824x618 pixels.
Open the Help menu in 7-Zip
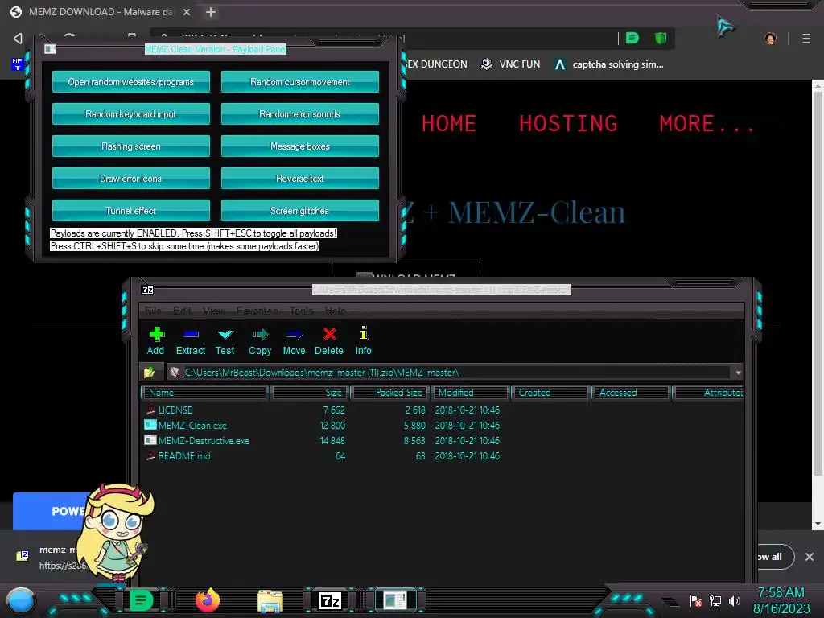tap(336, 311)
